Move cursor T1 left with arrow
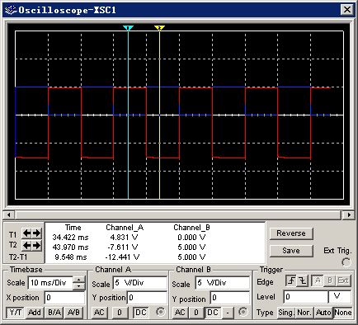The image size is (358, 325). coord(26,233)
